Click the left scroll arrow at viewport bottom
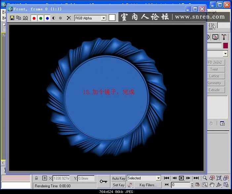 coord(3,163)
